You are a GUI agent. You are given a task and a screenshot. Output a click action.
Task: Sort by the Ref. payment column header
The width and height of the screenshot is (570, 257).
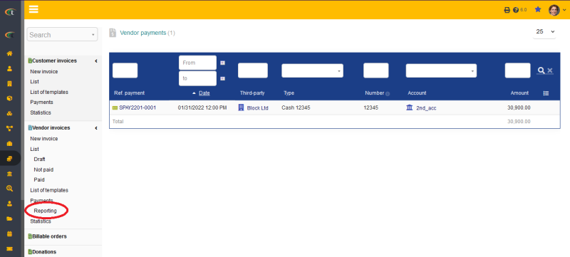130,93
